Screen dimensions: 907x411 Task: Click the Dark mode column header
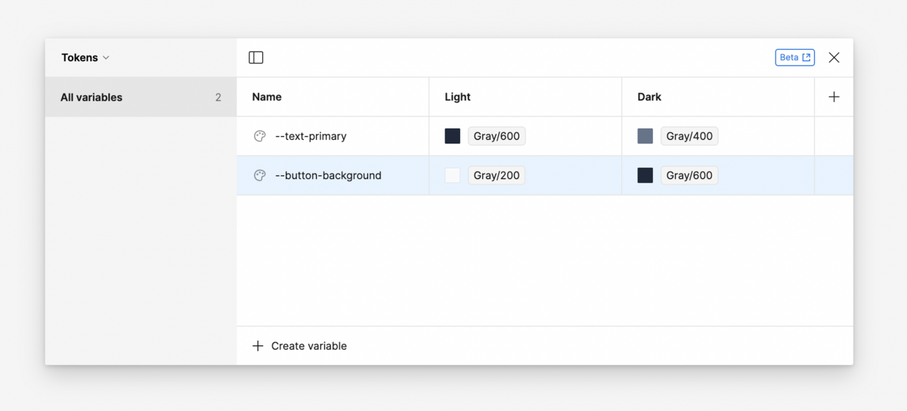[649, 97]
